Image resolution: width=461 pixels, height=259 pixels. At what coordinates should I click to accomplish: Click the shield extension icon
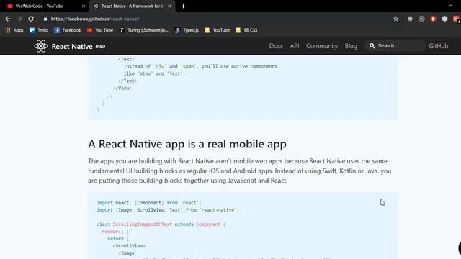444,19
